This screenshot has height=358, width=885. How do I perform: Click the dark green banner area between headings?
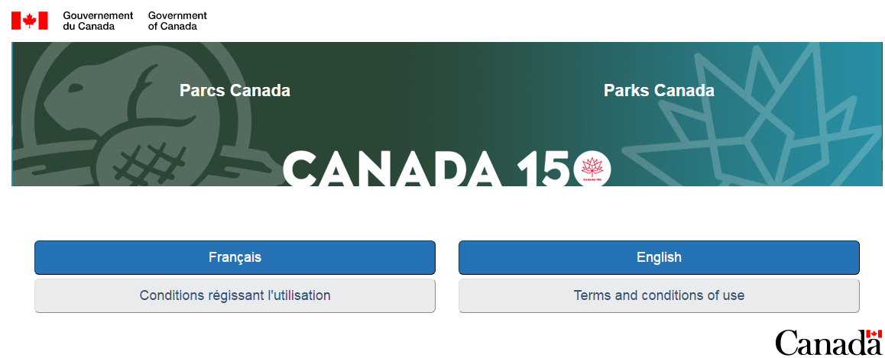click(443, 92)
